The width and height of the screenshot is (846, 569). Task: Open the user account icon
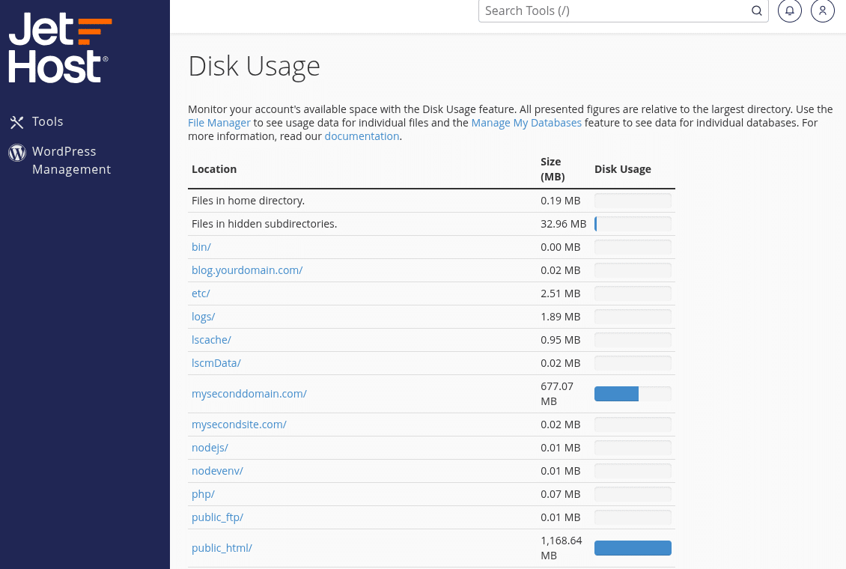pos(822,10)
